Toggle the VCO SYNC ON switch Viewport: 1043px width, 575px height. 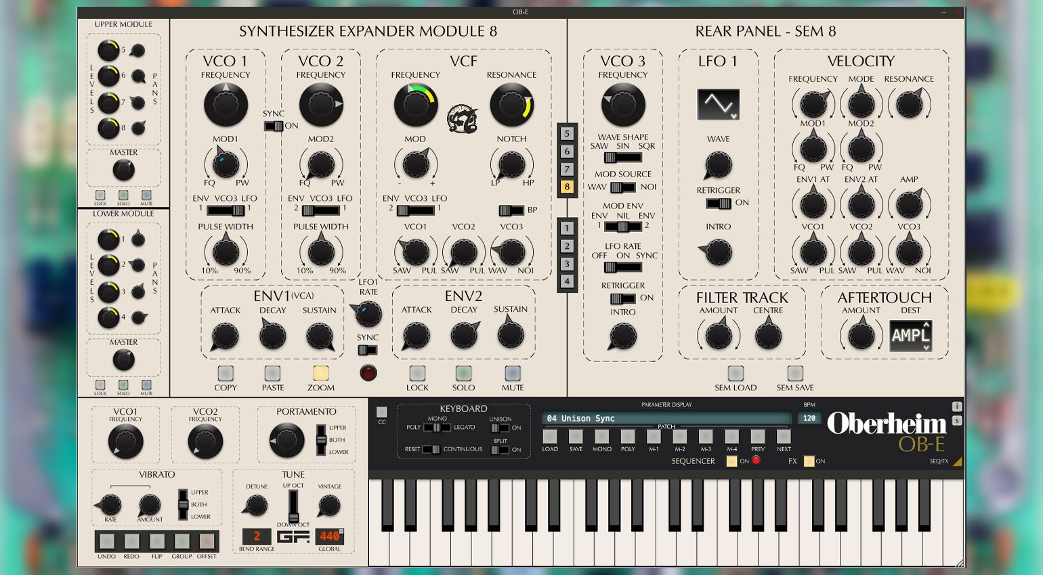pos(274,126)
